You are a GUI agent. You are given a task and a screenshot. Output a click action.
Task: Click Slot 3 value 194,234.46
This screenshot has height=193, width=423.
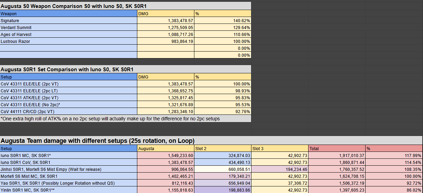[x=280, y=169]
